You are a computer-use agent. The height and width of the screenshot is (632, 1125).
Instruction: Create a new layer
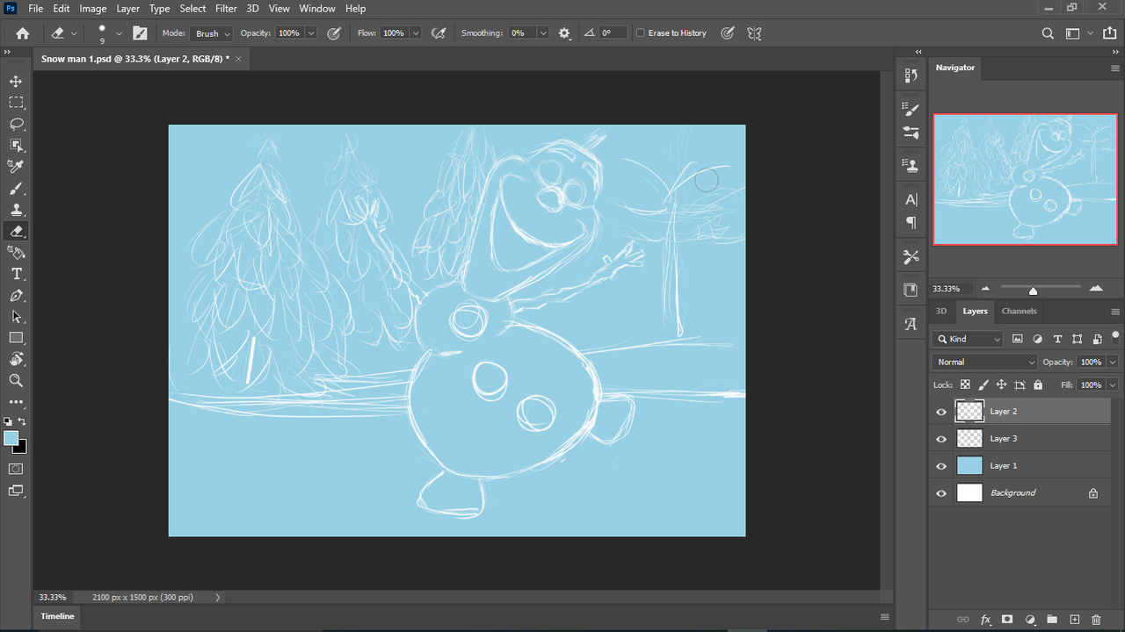(x=1074, y=620)
